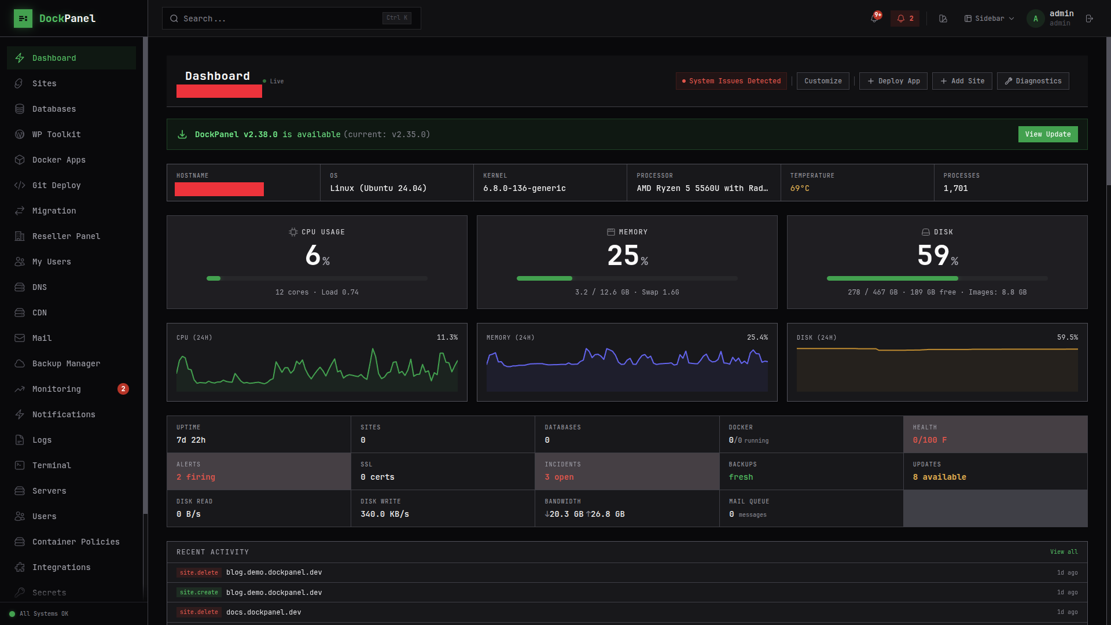Click the Disk (24H) line chart
This screenshot has width=1111, height=625.
pos(937,369)
